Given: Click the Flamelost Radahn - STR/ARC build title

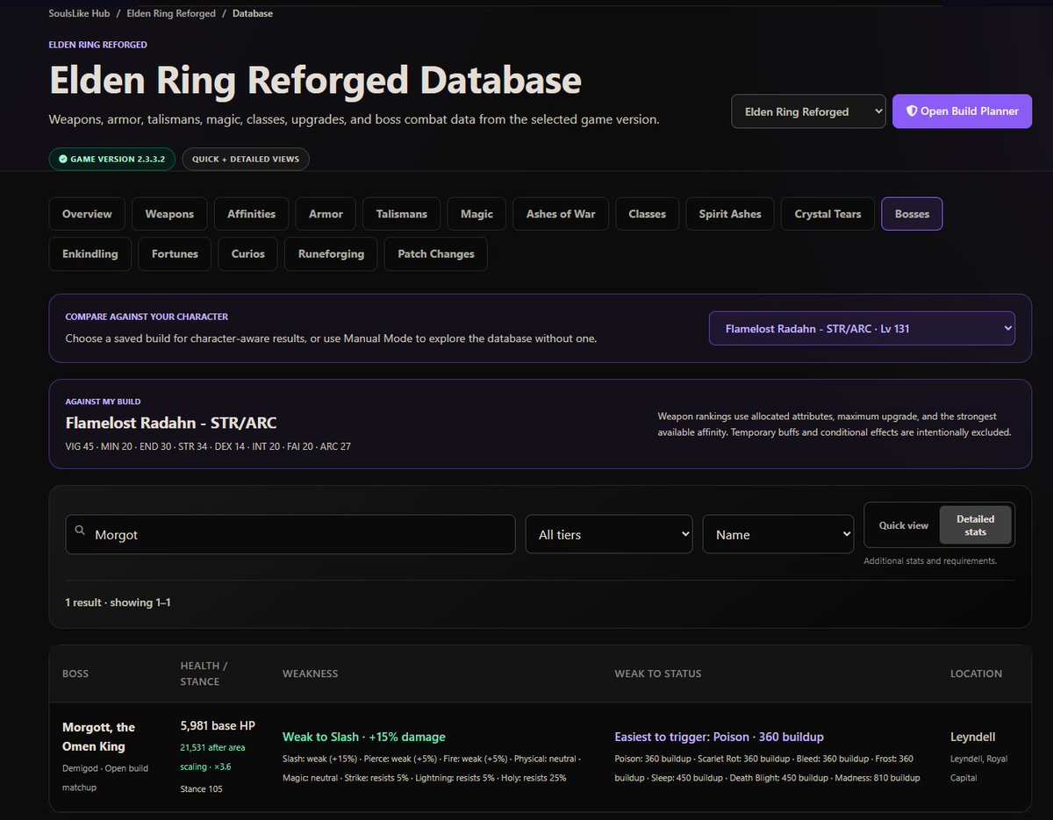Looking at the screenshot, I should [171, 423].
